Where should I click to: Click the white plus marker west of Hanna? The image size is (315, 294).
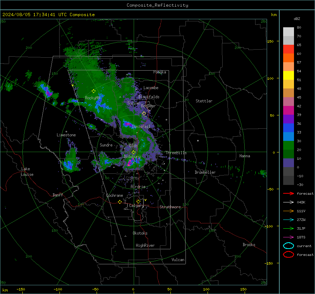(198, 141)
